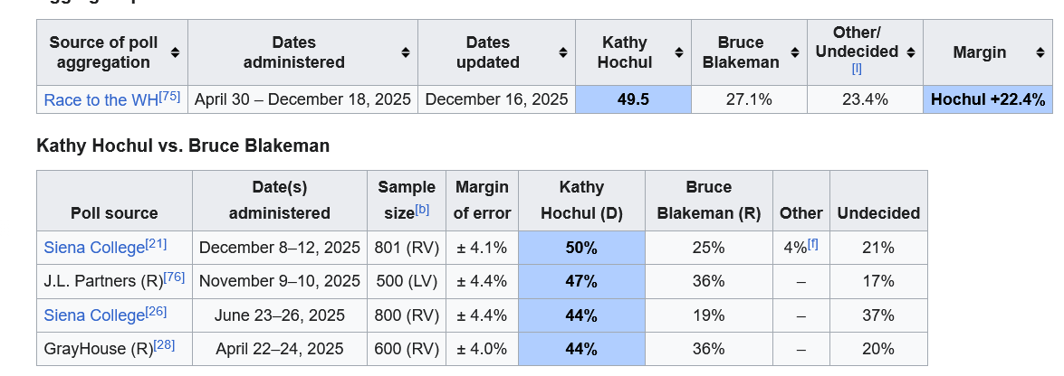
Task: Sort the Bruce Blakeman aggregation column
Action: [x=794, y=52]
